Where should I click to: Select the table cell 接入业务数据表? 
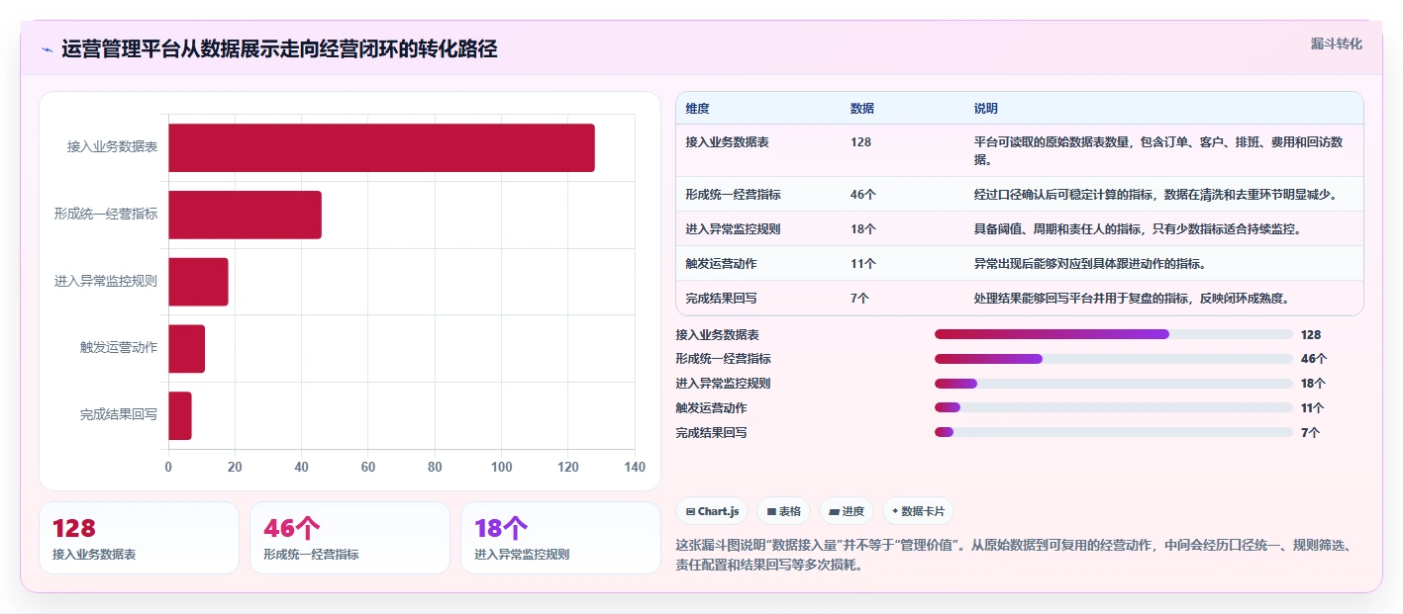727,142
